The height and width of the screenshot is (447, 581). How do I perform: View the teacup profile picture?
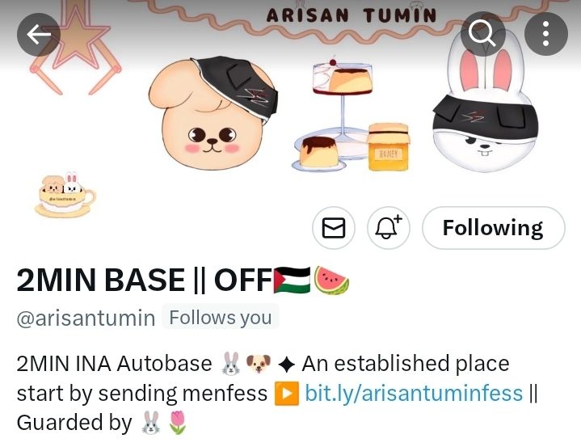coord(65,194)
